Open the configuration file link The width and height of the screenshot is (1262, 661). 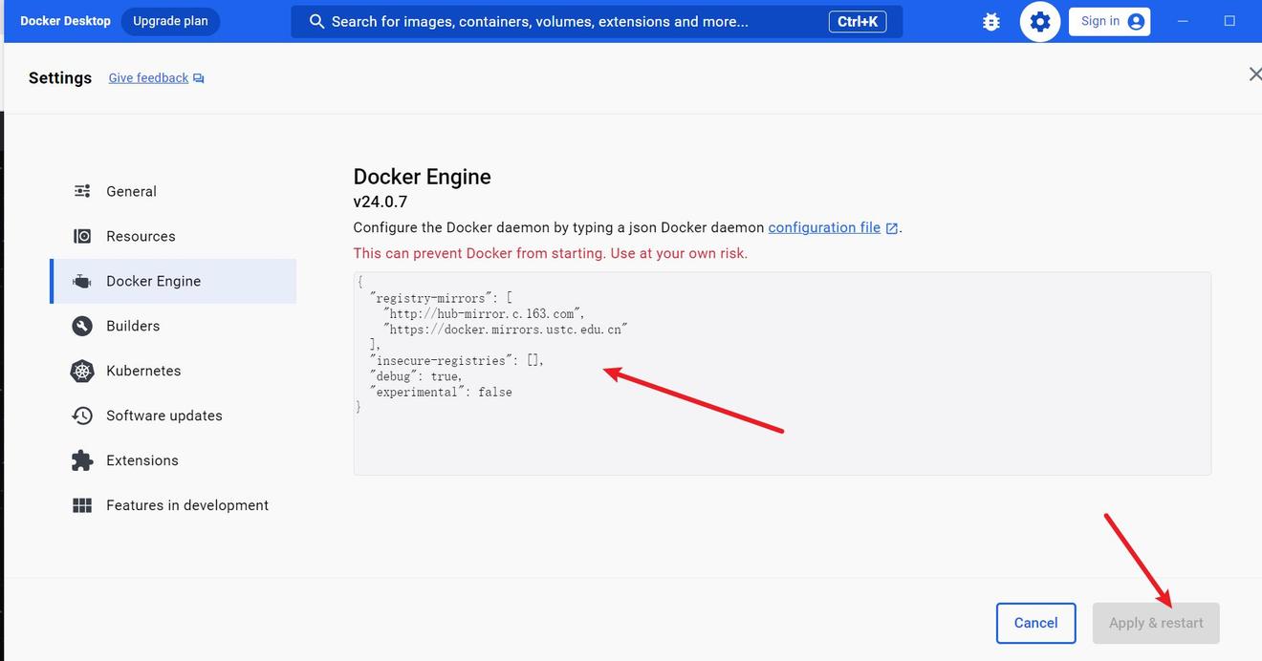point(824,227)
